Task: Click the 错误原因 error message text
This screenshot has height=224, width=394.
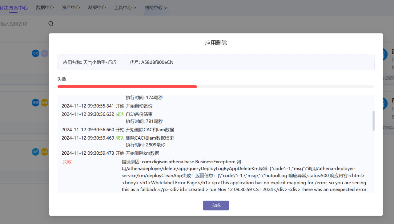Action: tap(244, 176)
